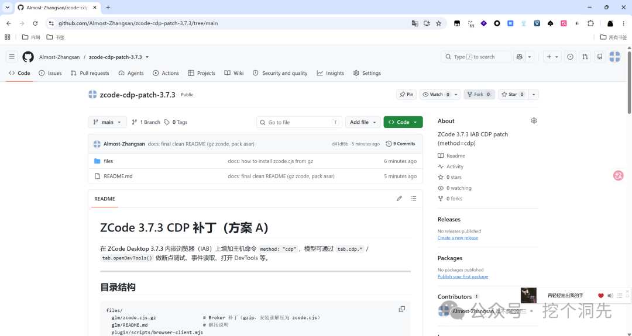Expand the Star lists dropdown arrow
Image resolution: width=632 pixels, height=336 pixels.
click(x=533, y=95)
